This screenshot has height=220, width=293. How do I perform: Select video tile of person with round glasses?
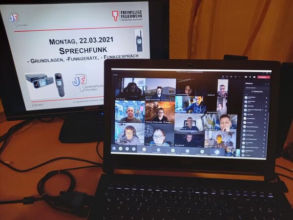coord(159,136)
